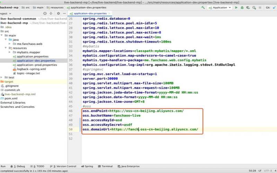Click the resources breadcrumb in navigation bar
The width and height of the screenshot is (277, 173).
point(55,7)
